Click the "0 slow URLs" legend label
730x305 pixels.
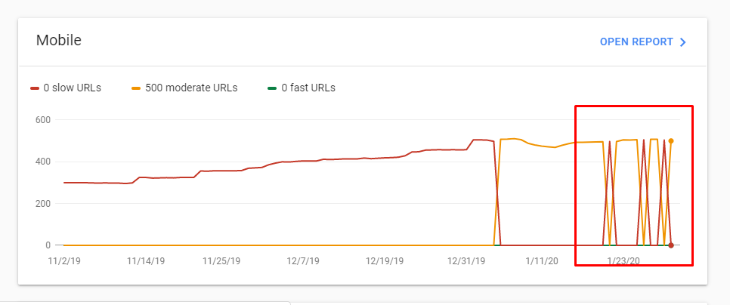pyautogui.click(x=72, y=88)
